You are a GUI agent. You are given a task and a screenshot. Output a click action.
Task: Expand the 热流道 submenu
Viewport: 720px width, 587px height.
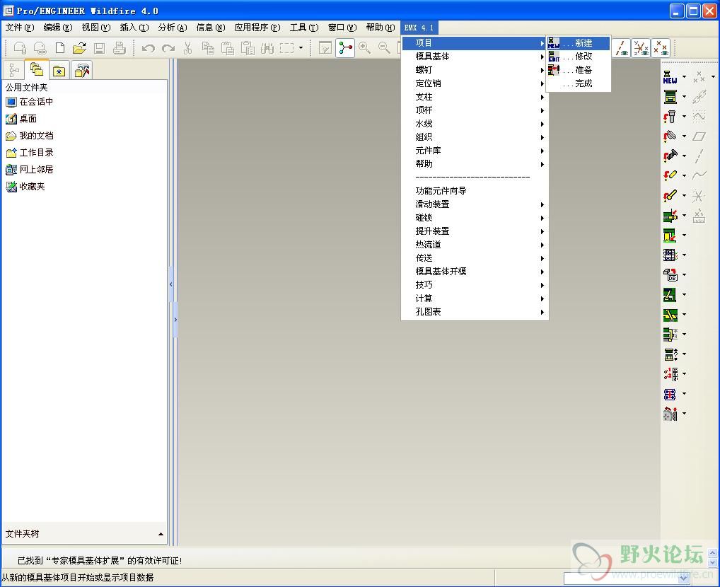[475, 245]
